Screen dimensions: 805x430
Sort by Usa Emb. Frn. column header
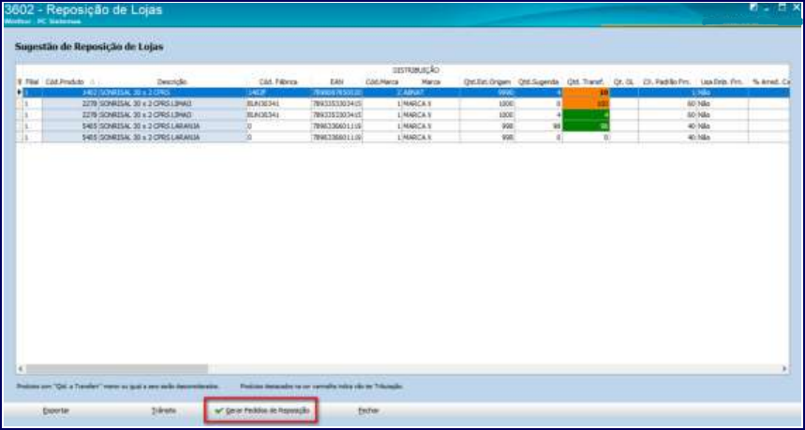(723, 82)
